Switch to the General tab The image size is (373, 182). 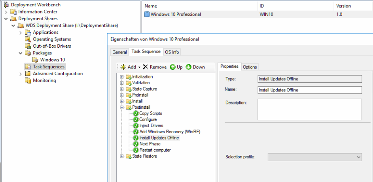pyautogui.click(x=120, y=52)
